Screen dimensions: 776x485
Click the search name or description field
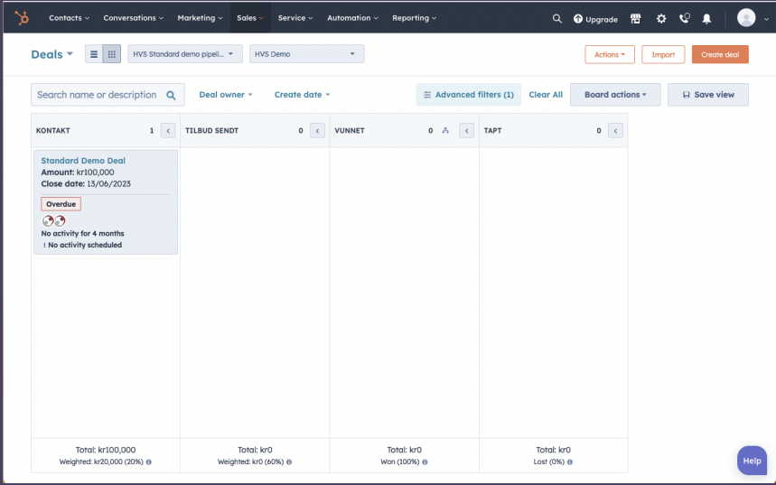98,95
